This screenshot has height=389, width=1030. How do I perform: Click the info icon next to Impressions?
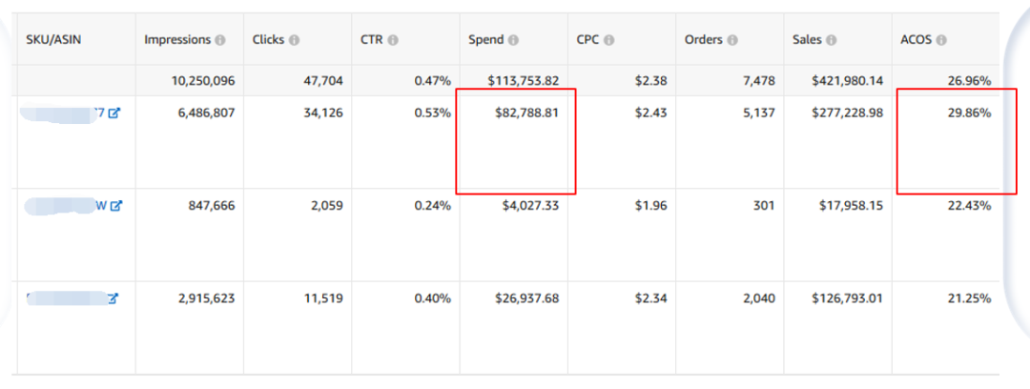pos(220,40)
